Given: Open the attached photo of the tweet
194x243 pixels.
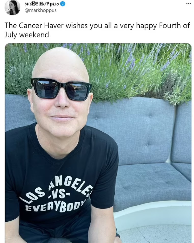Looking at the screenshot, I should pos(98,143).
